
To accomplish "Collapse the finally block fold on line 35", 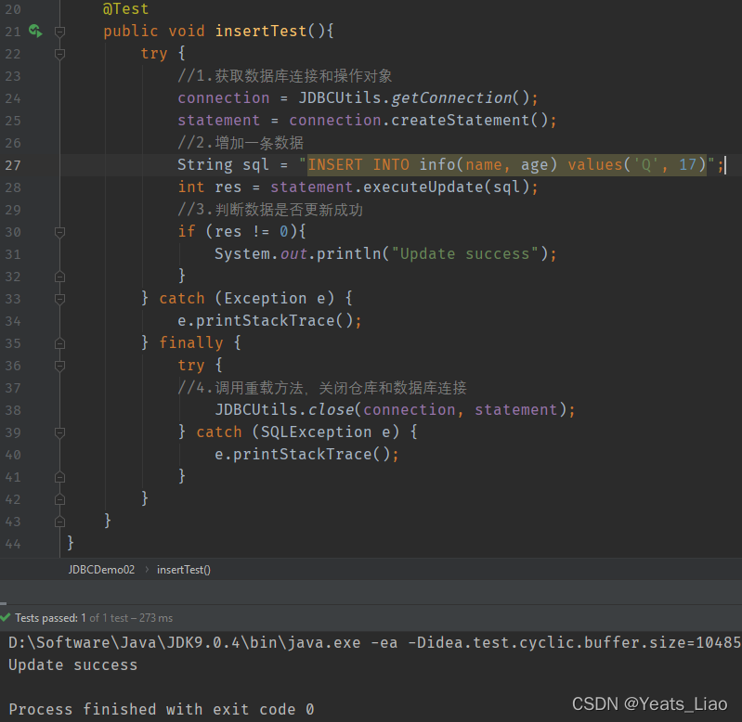I will (59, 343).
